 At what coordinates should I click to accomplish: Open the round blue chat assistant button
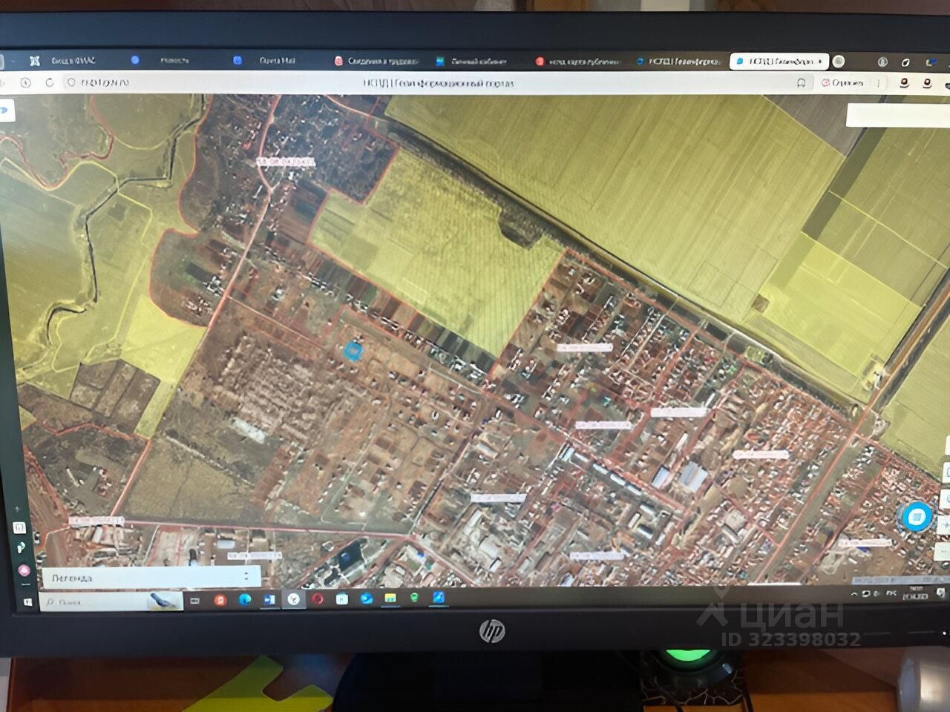tap(918, 517)
